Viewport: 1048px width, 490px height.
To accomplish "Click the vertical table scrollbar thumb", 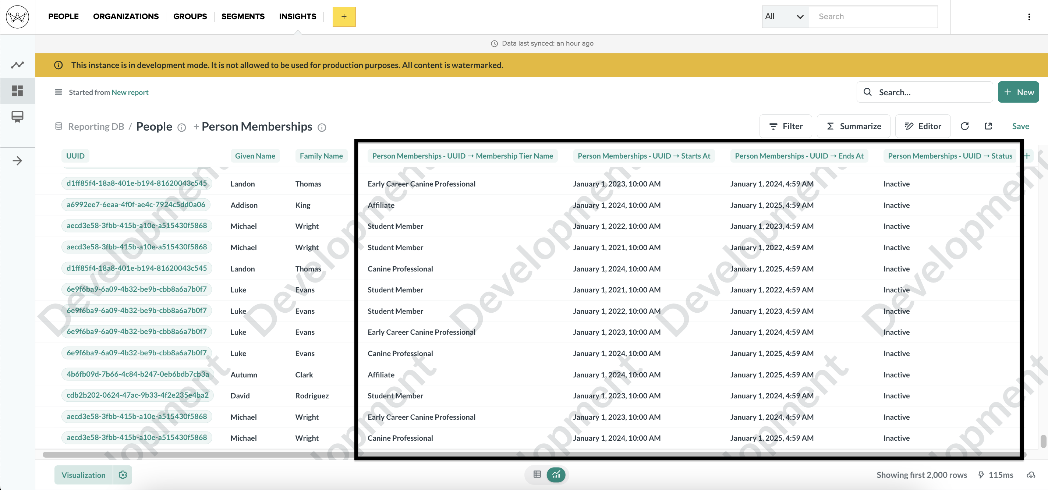I will pyautogui.click(x=1043, y=441).
